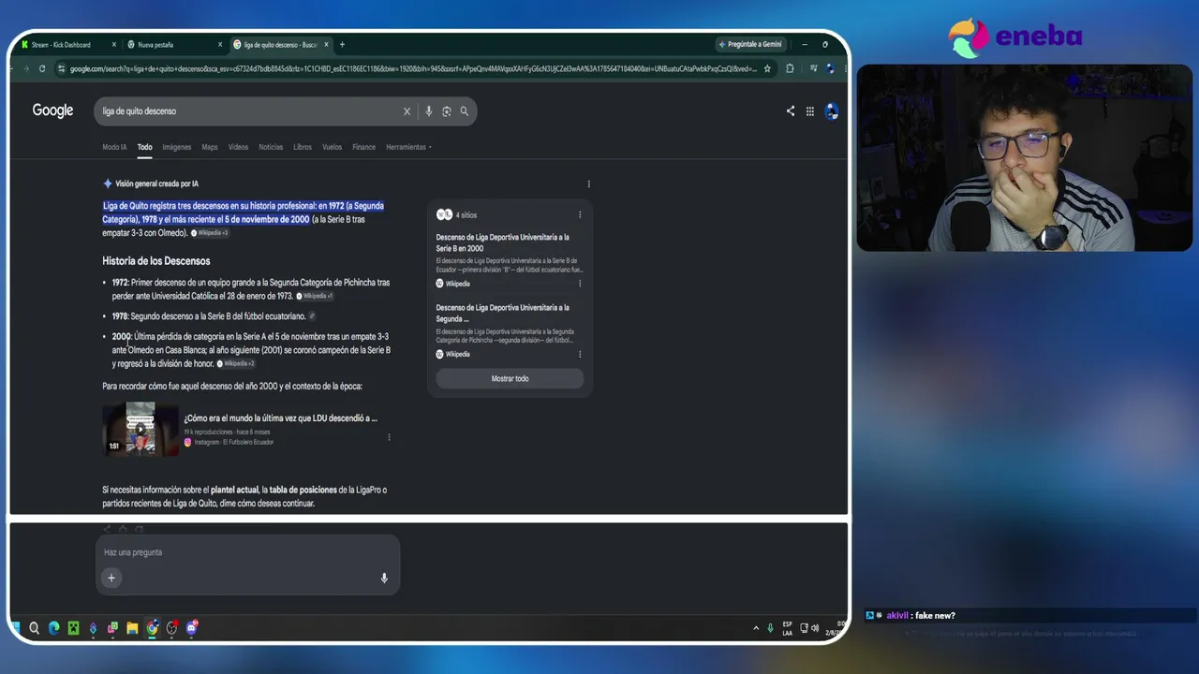This screenshot has height=674, width=1199.
Task: Open options for the Serie B en 2000 source
Action: coord(580,284)
